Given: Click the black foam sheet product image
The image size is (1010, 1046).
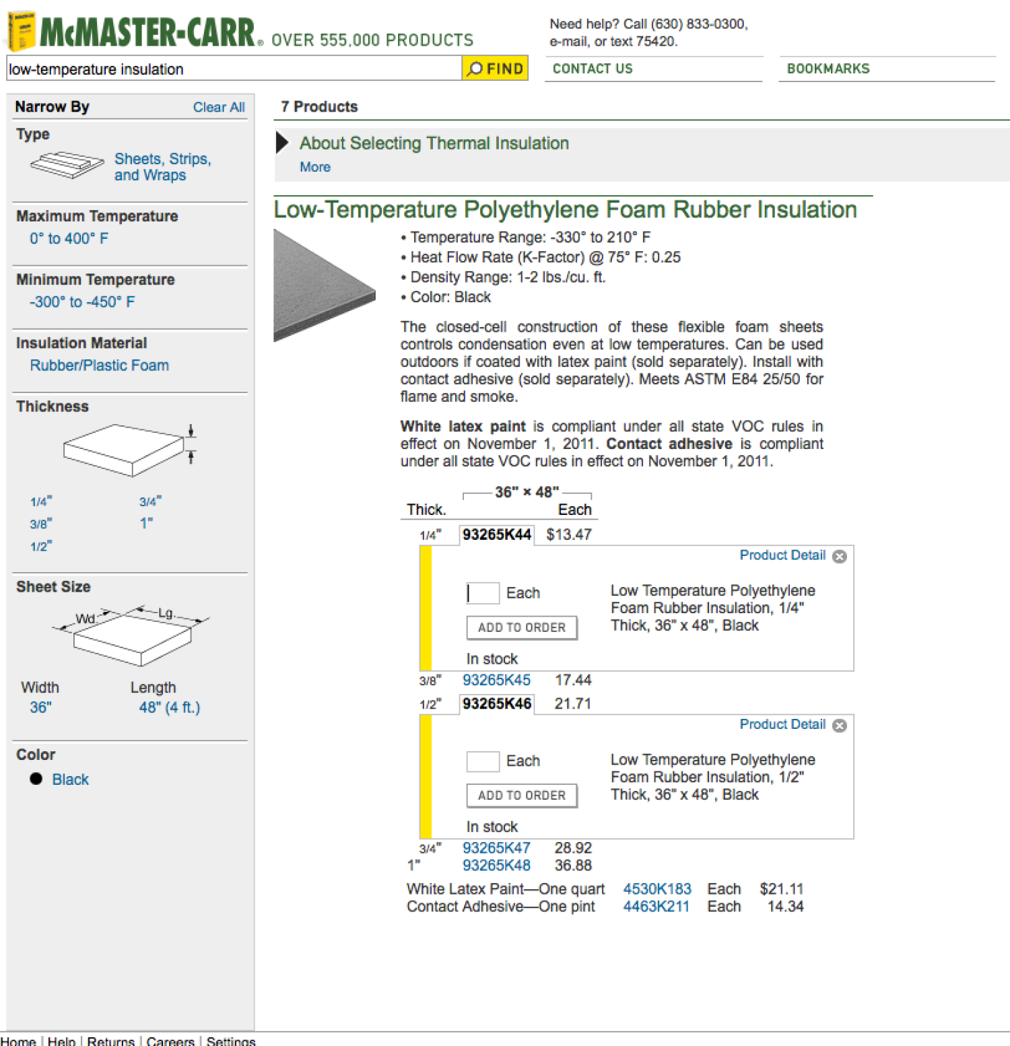Looking at the screenshot, I should point(325,285).
